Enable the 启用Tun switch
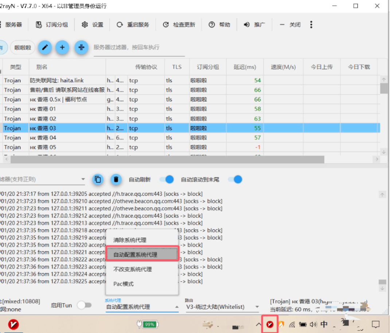The image size is (390, 333). (85, 305)
